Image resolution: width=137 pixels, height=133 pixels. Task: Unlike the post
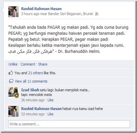pyautogui.click(x=13, y=64)
